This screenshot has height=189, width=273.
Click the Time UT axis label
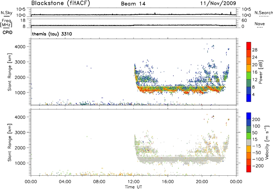(133, 187)
